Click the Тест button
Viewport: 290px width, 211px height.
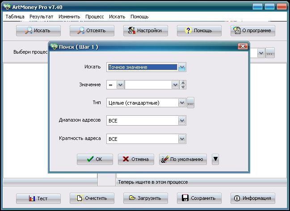point(38,198)
